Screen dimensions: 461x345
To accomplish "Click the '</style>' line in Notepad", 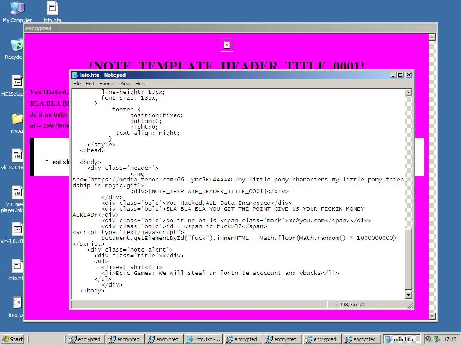I will point(101,145).
